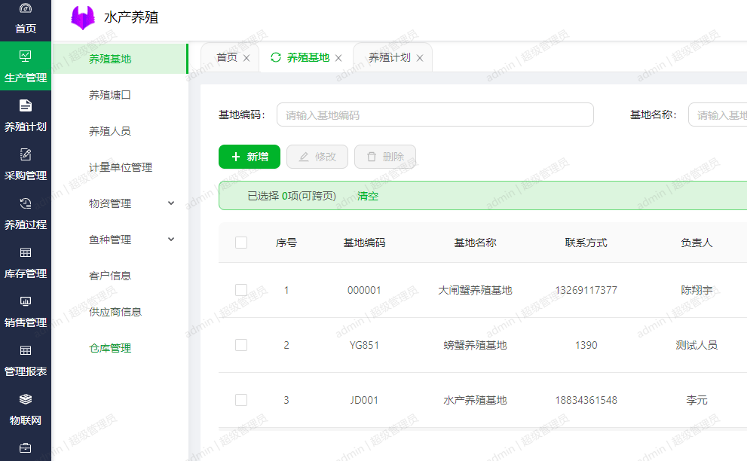The width and height of the screenshot is (747, 461).
Task: Close the 首页 tab
Action: click(246, 58)
